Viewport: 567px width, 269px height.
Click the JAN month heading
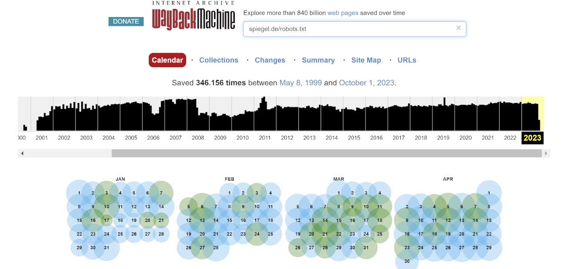(120, 179)
